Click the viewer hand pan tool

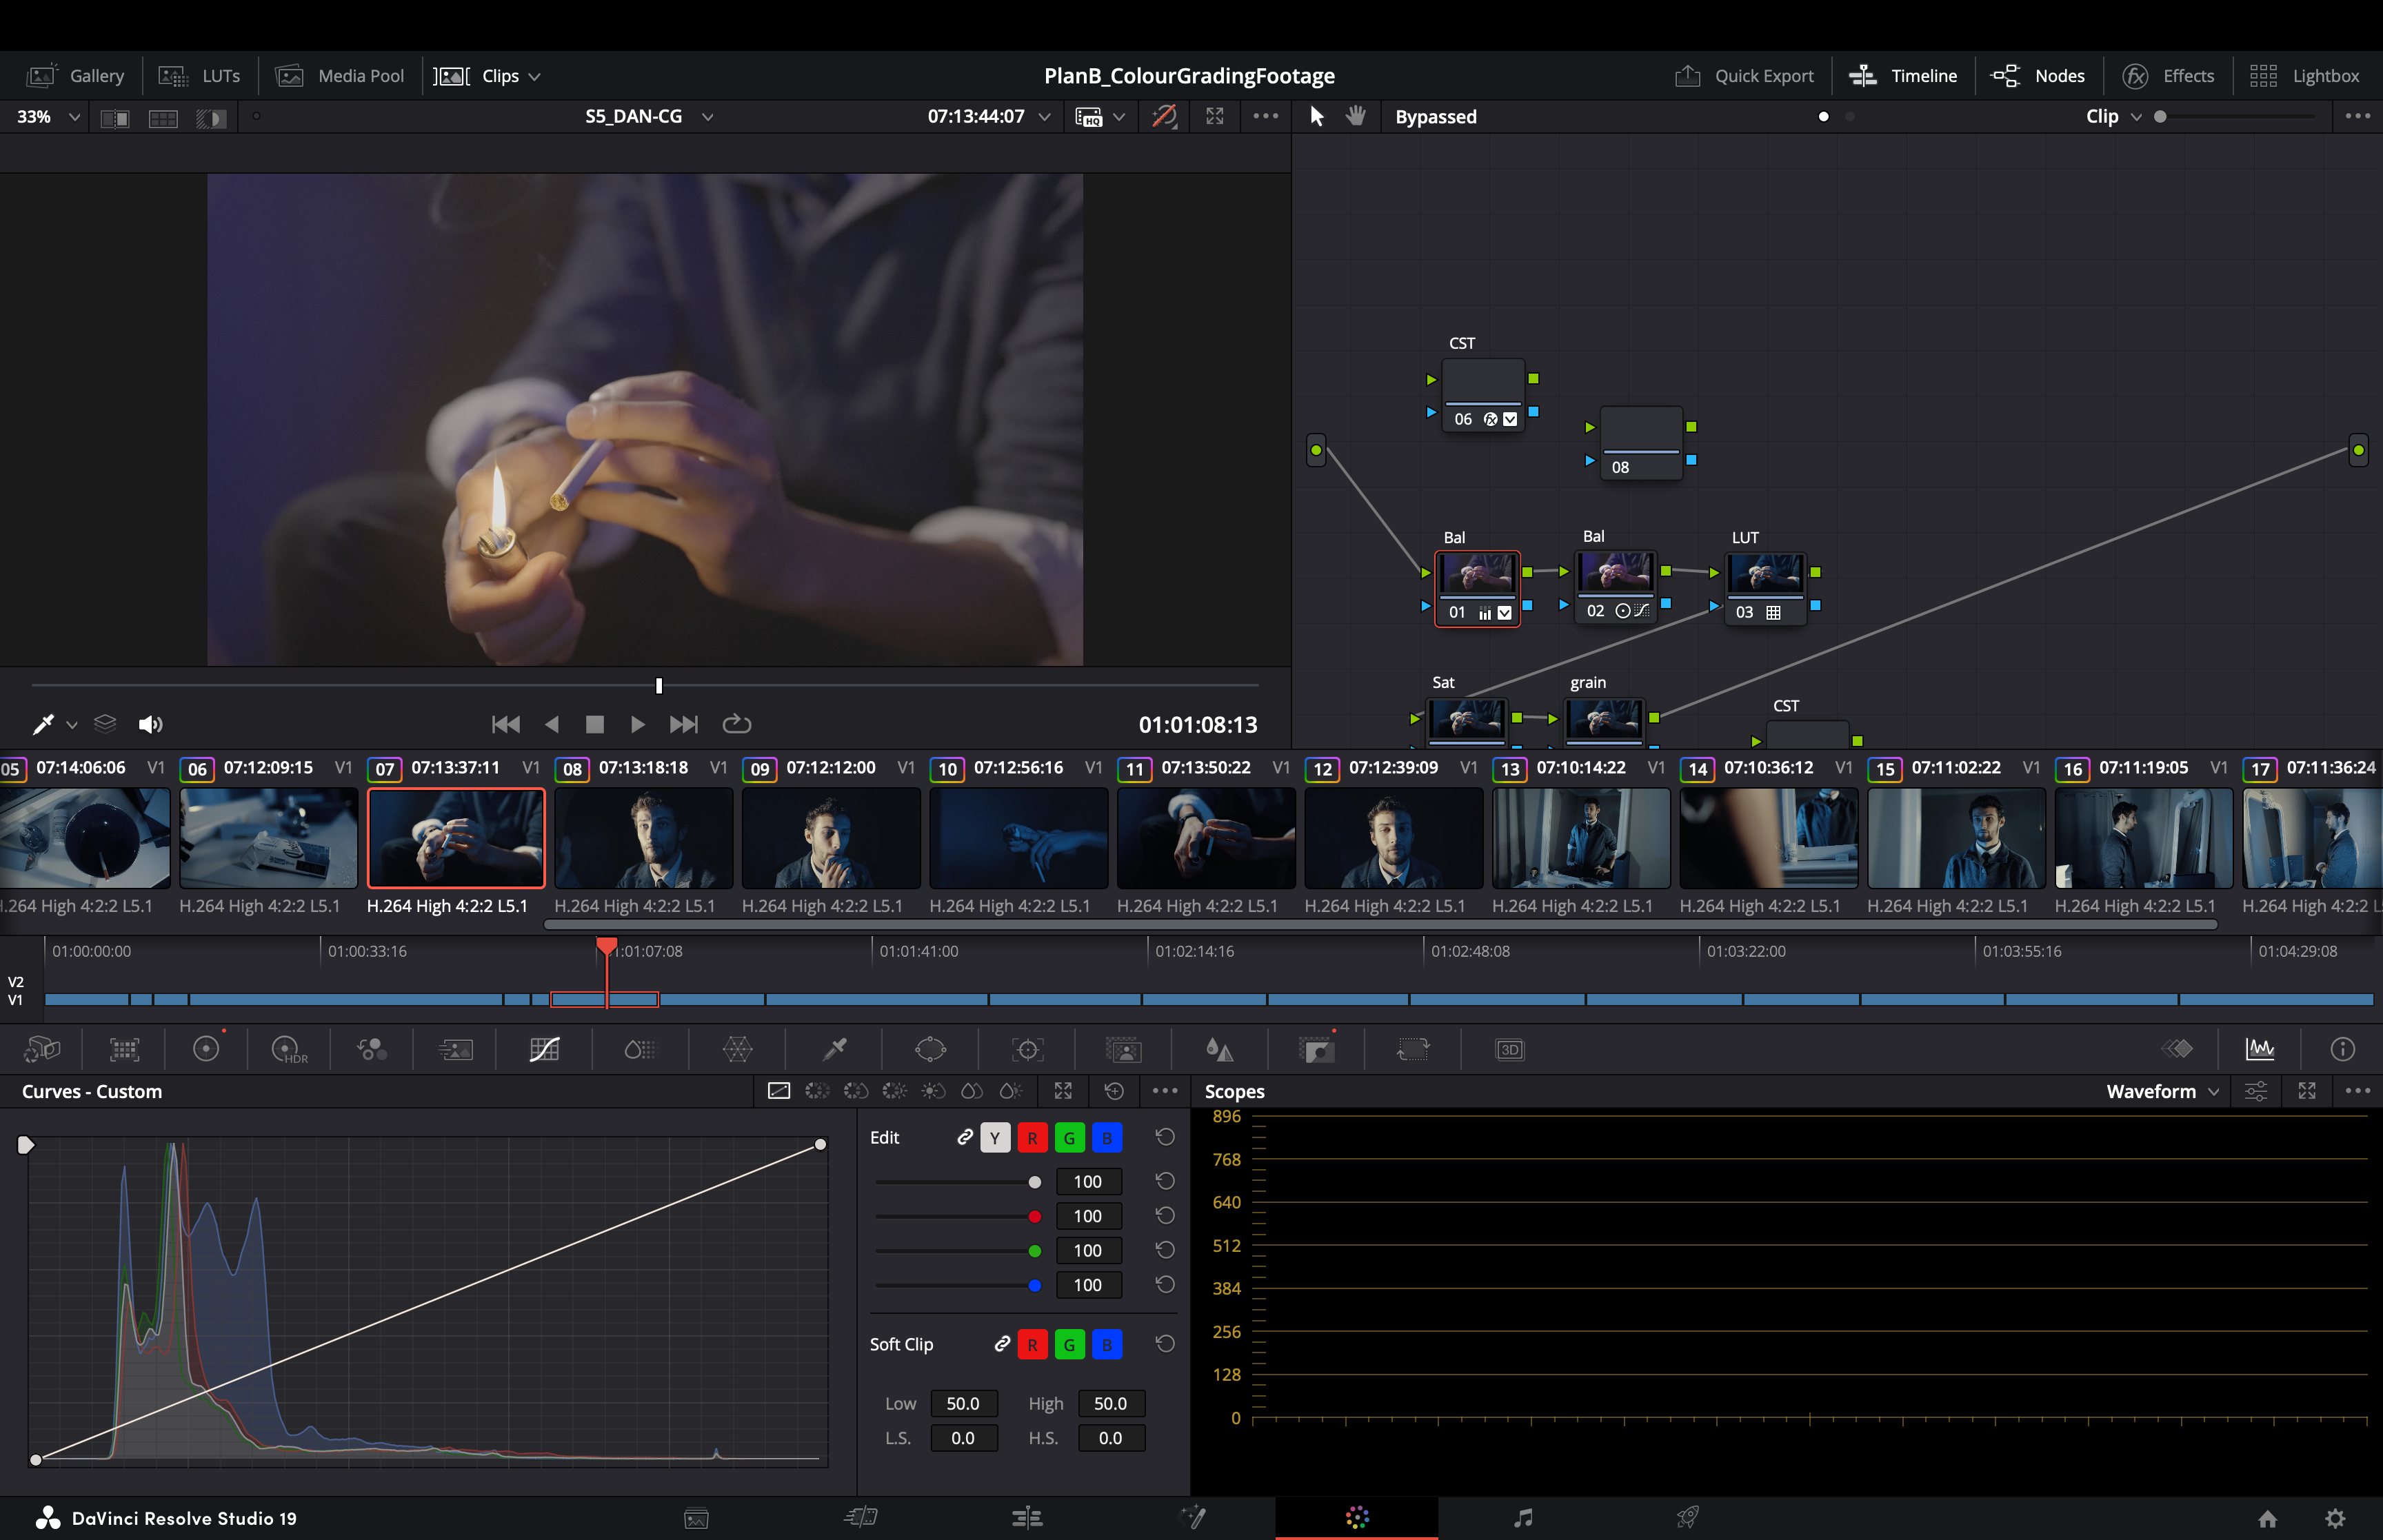pos(1356,116)
